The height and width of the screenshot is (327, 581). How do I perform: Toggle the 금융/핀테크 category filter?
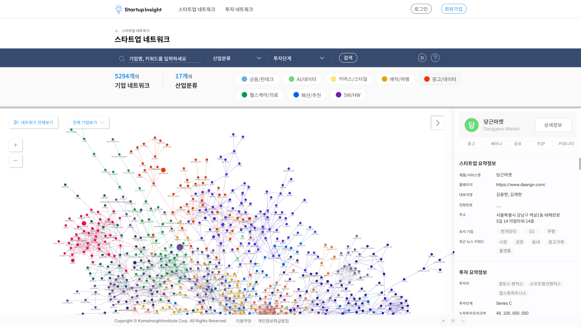coord(257,79)
